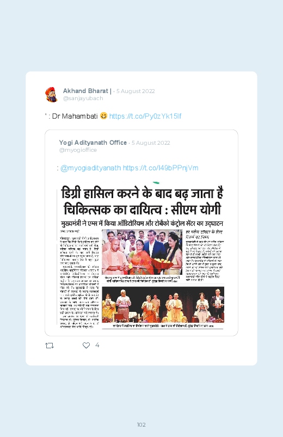Open Akhand Bharat profile avatar
283x437 pixels.
click(x=52, y=95)
